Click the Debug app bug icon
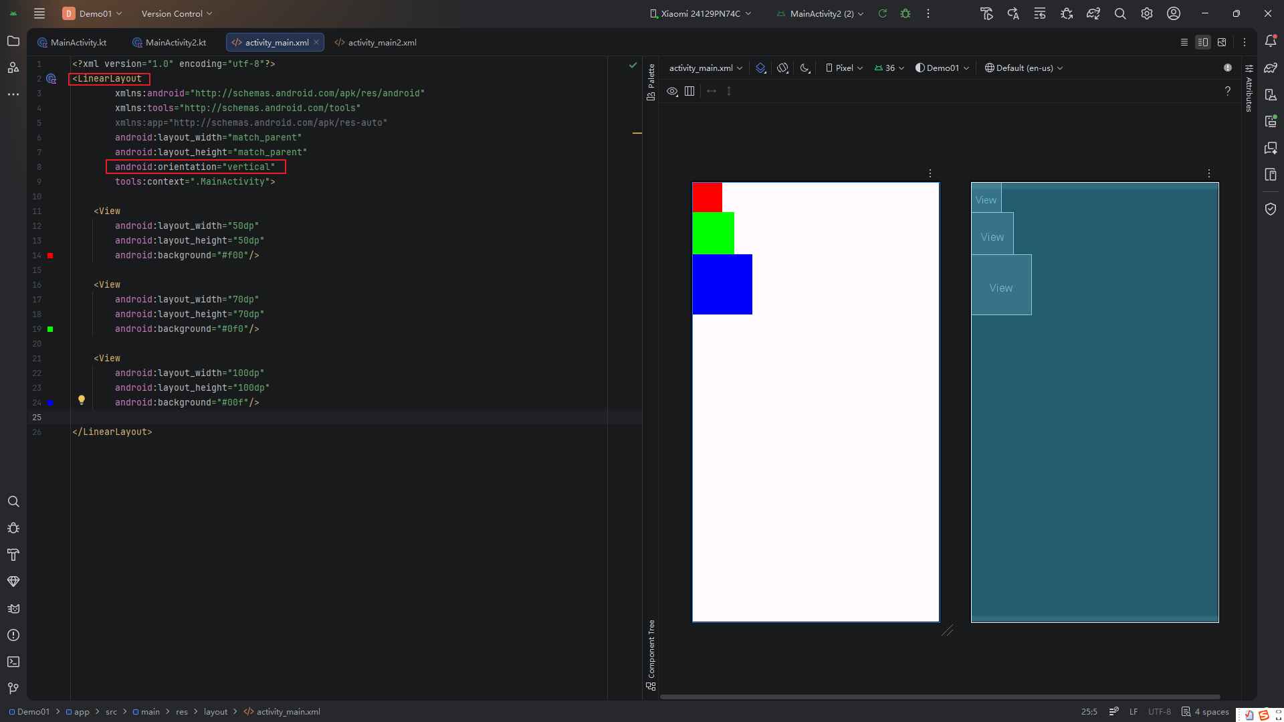1284x722 pixels. point(905,13)
